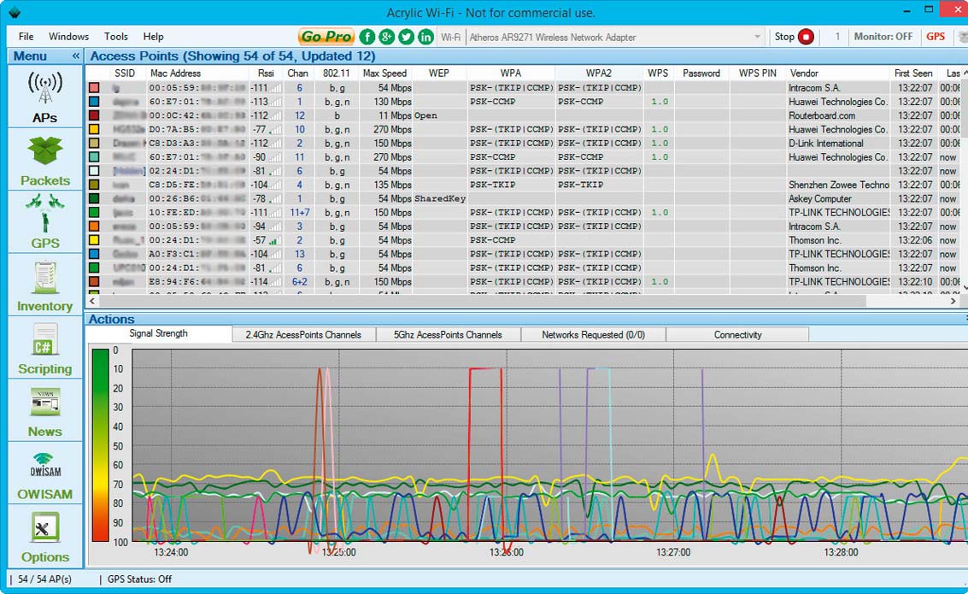This screenshot has height=594, width=968.
Task: Click color swatch for MAC C8:D3:A3 row
Action: tap(95, 144)
